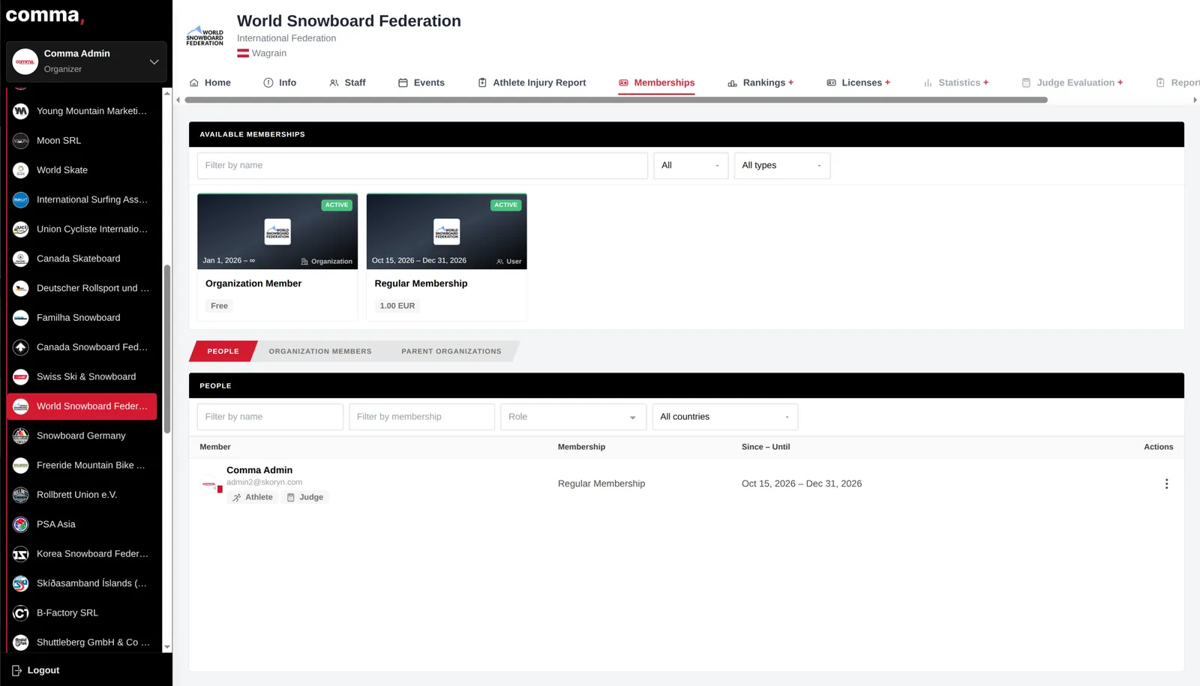Open the Regular Membership card
Screen dimensions: 1200x686
tap(447, 257)
